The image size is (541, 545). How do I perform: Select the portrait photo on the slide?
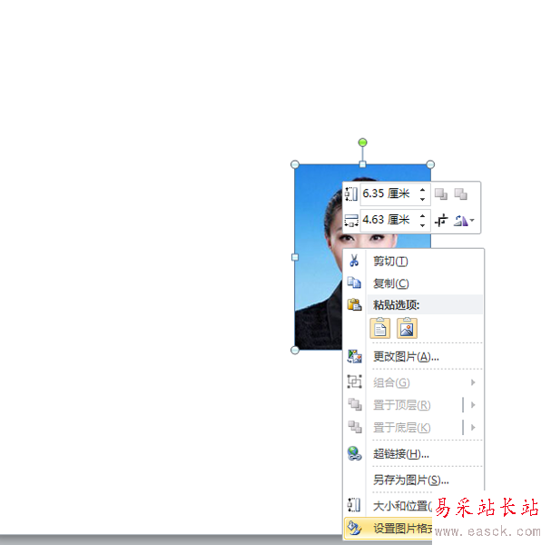pos(318,257)
